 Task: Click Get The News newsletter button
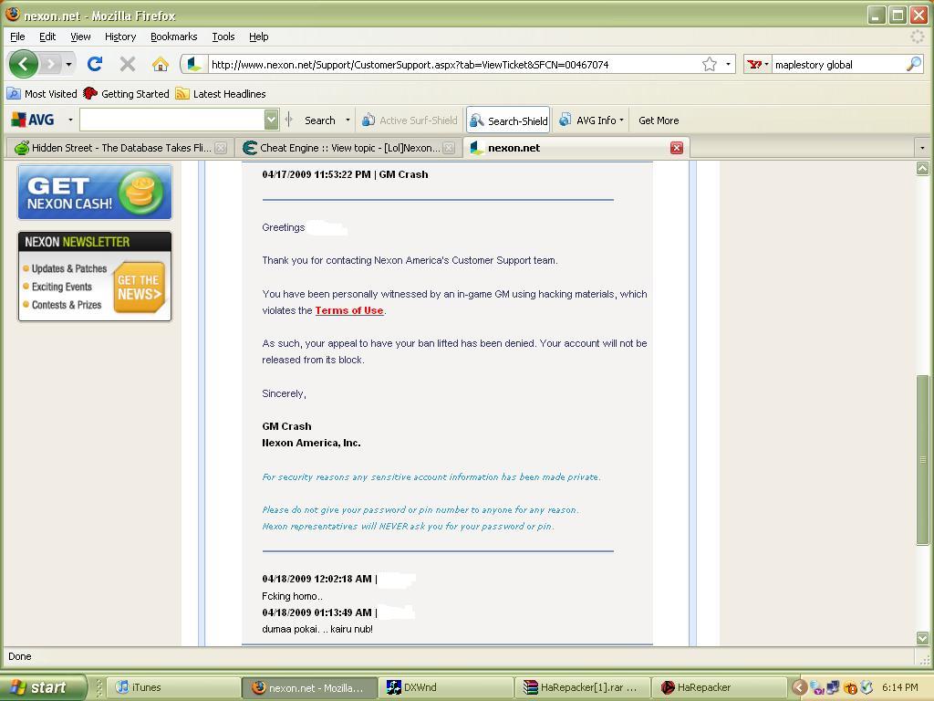pyautogui.click(x=139, y=288)
